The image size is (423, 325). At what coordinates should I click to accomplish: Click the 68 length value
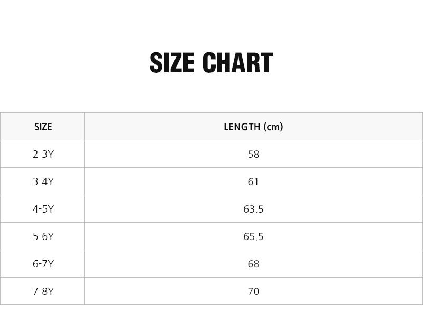[253, 264]
